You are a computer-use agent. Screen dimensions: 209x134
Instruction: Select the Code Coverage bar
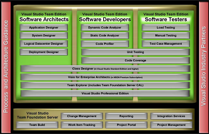pos(135,60)
